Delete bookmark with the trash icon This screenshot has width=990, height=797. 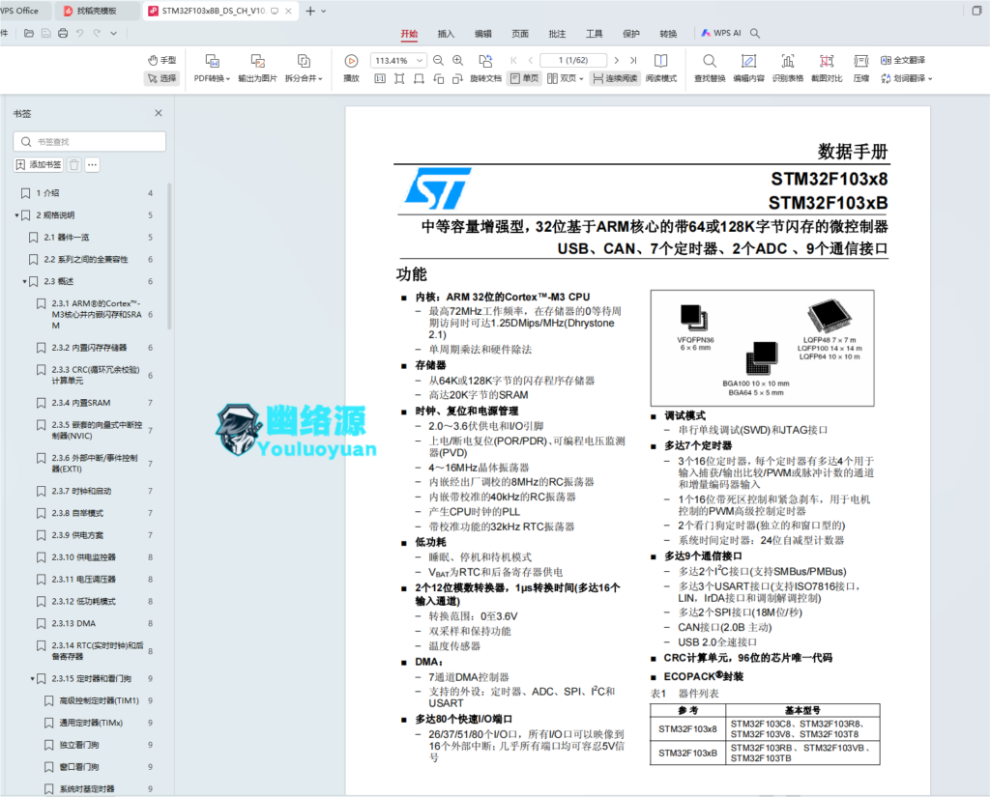click(73, 164)
